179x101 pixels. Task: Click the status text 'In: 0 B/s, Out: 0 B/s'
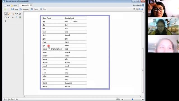click(11, 99)
